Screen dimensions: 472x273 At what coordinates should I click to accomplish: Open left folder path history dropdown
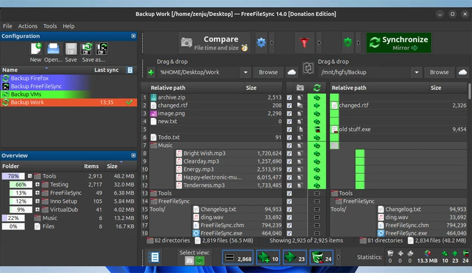[x=246, y=72]
